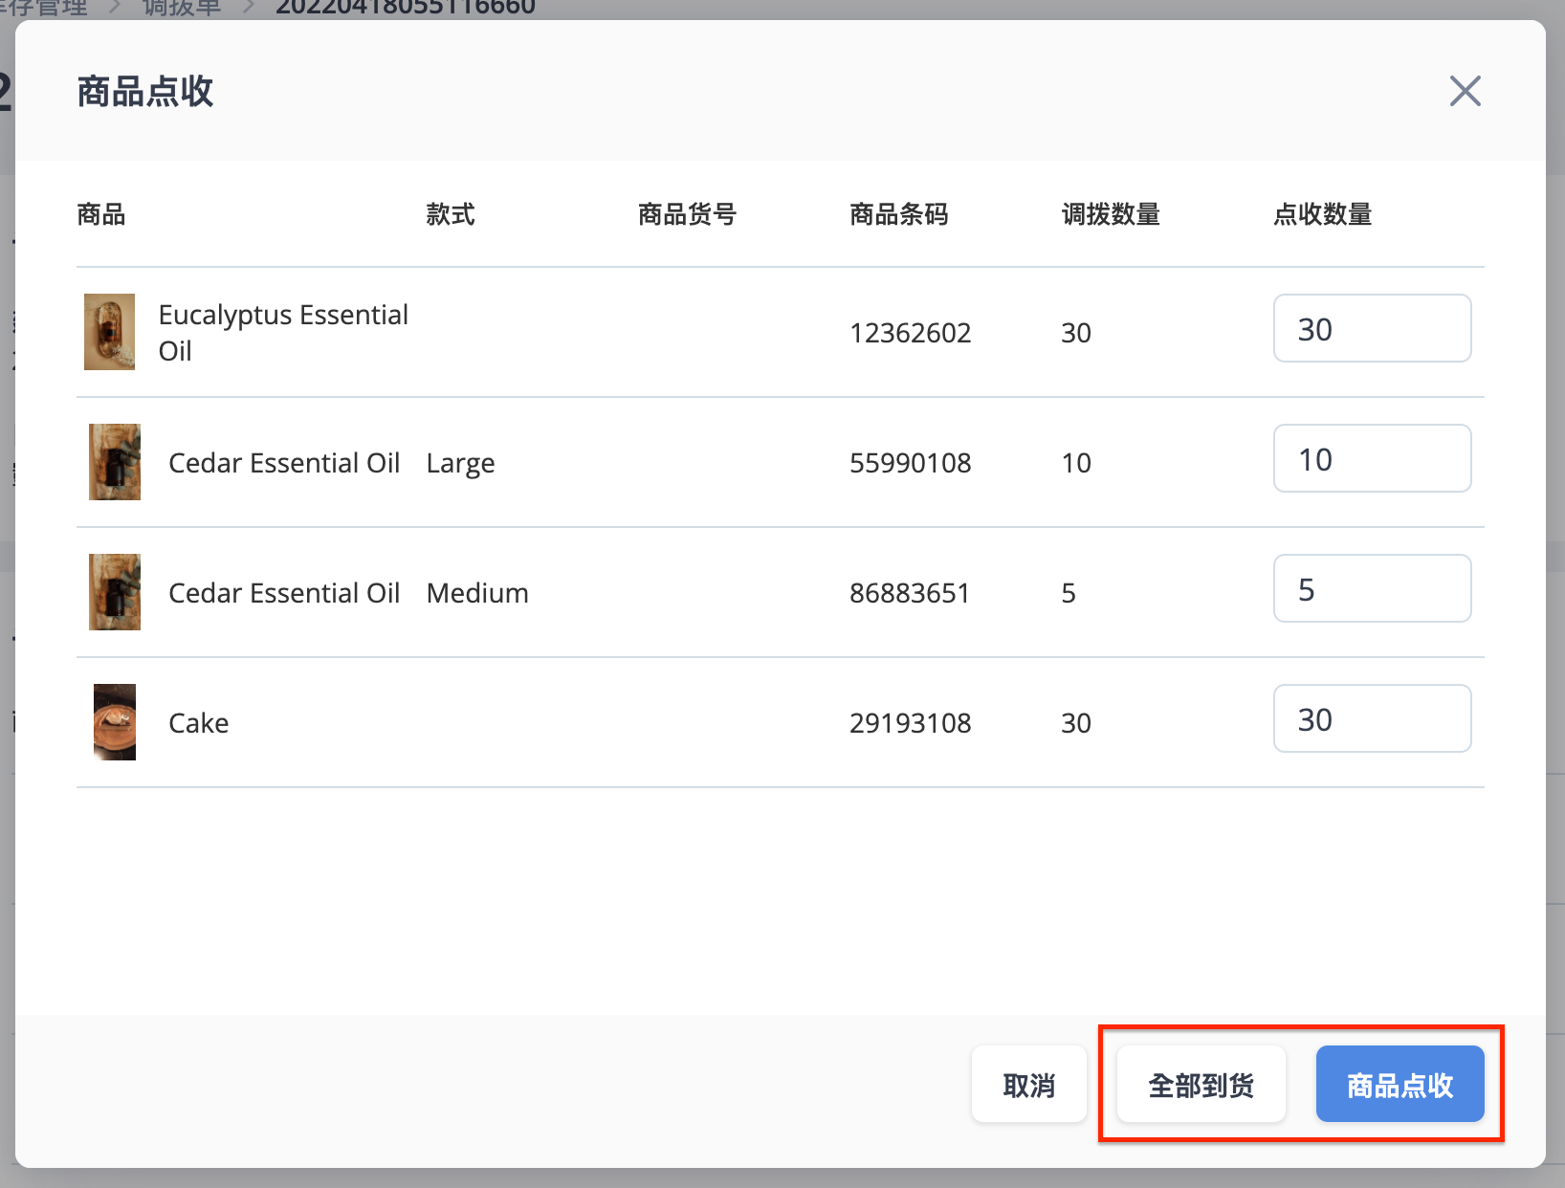1565x1188 pixels.
Task: Select barcode 55990108 text
Action: pos(911,463)
